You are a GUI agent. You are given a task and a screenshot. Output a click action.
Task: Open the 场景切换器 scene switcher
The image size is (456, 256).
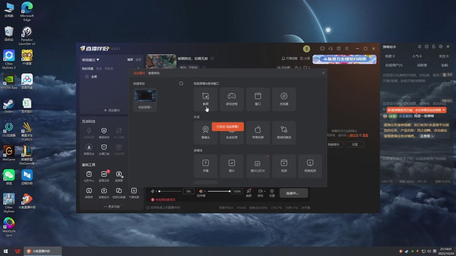coord(119,193)
